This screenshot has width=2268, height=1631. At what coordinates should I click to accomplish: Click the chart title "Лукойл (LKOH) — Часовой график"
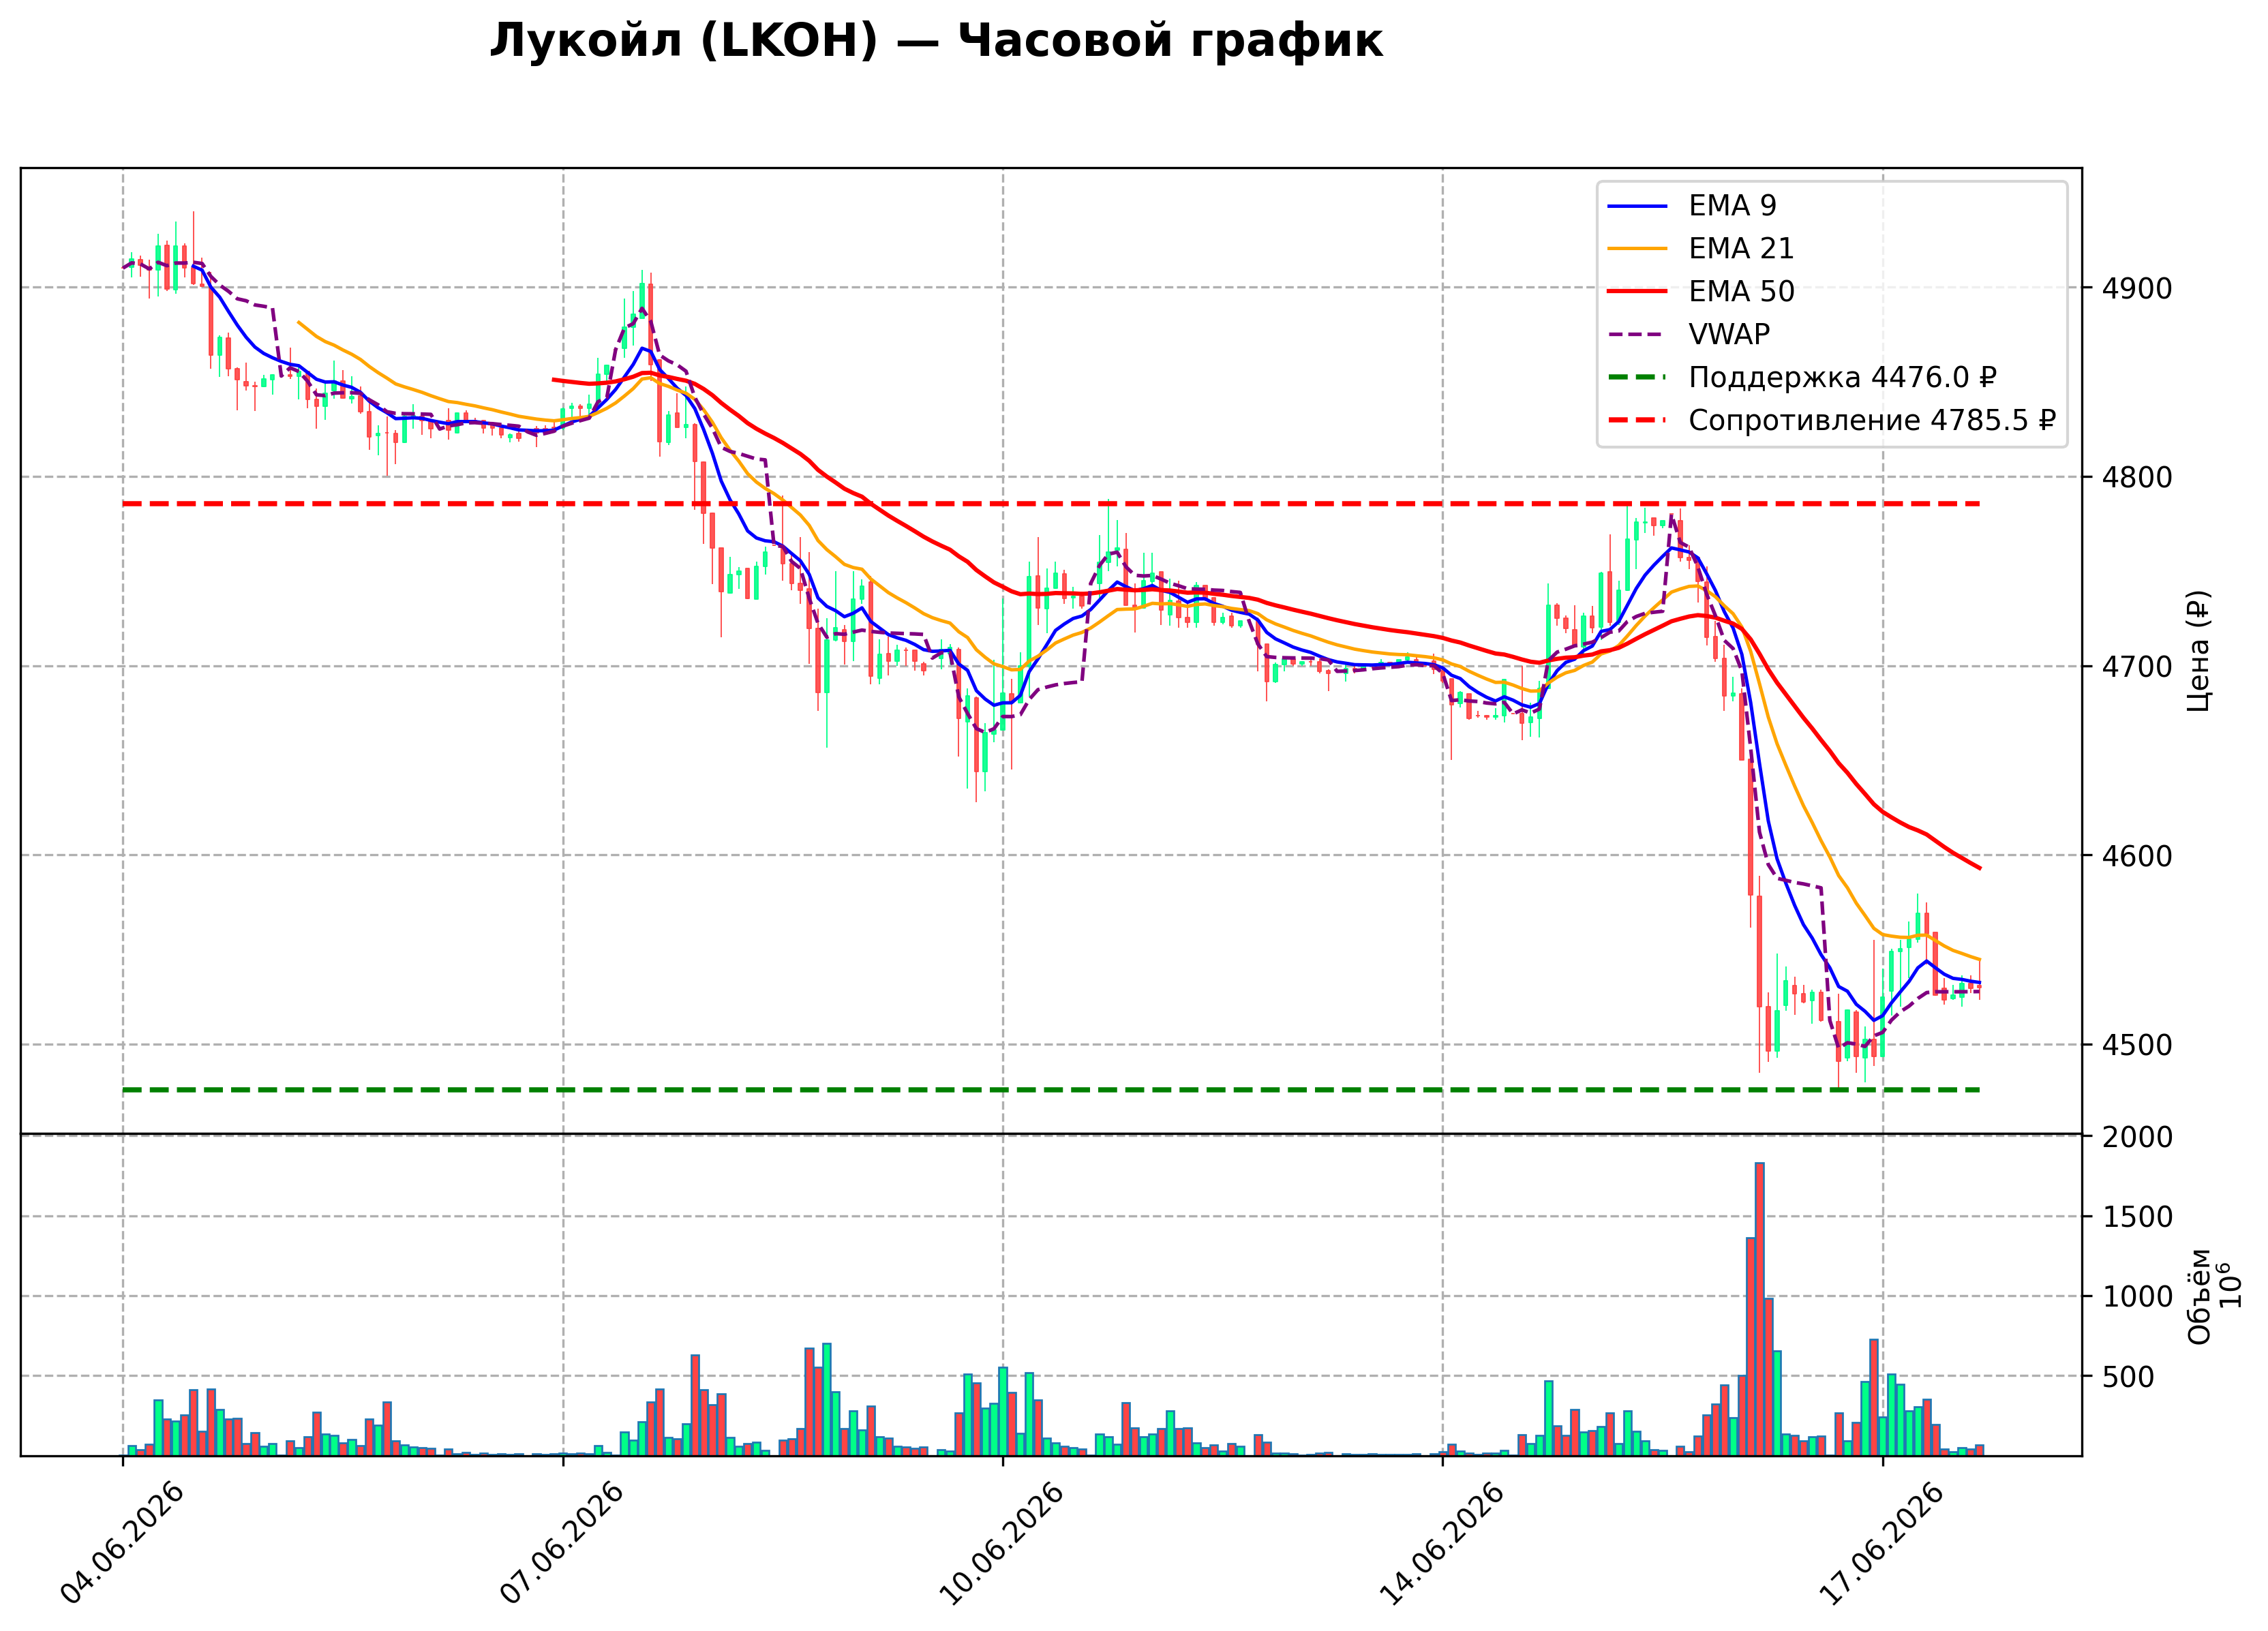pos(936,41)
